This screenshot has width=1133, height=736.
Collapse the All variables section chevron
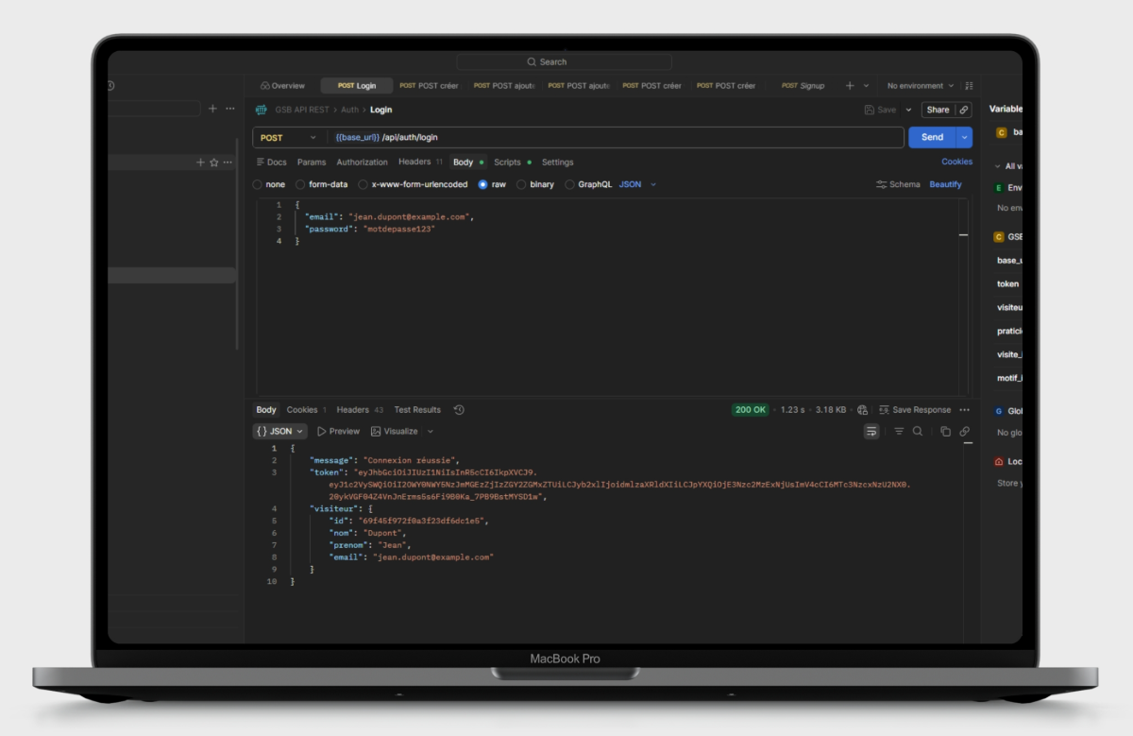tap(996, 166)
